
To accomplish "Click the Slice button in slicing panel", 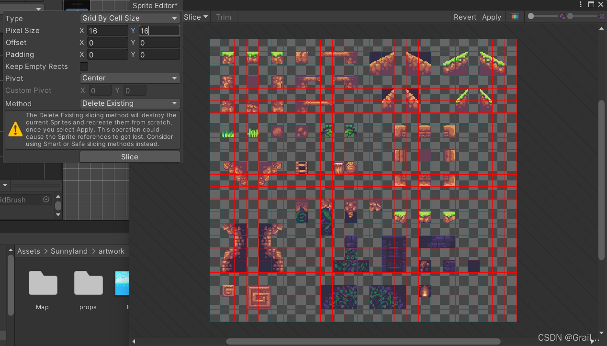I will [130, 157].
